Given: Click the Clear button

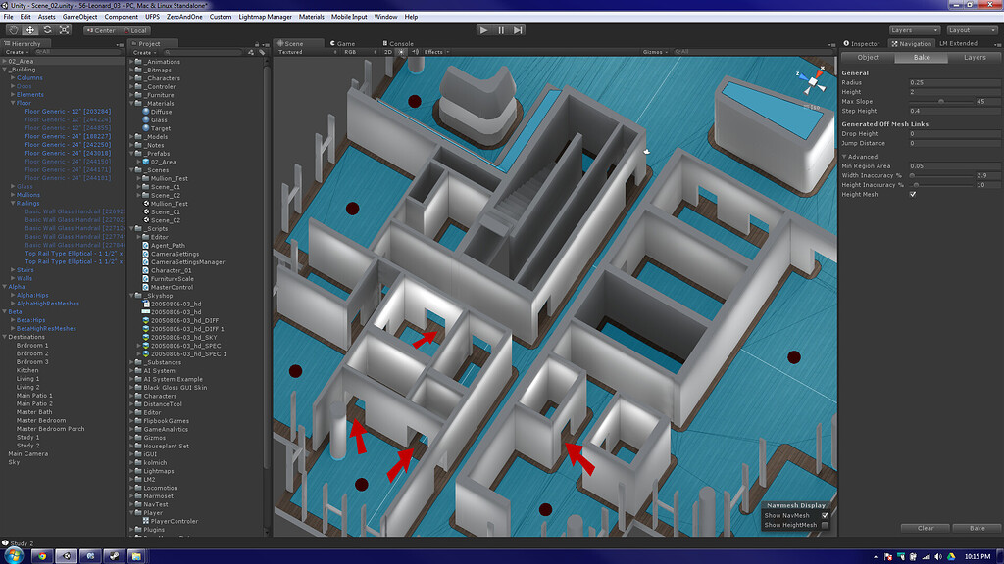Looking at the screenshot, I should pos(924,528).
